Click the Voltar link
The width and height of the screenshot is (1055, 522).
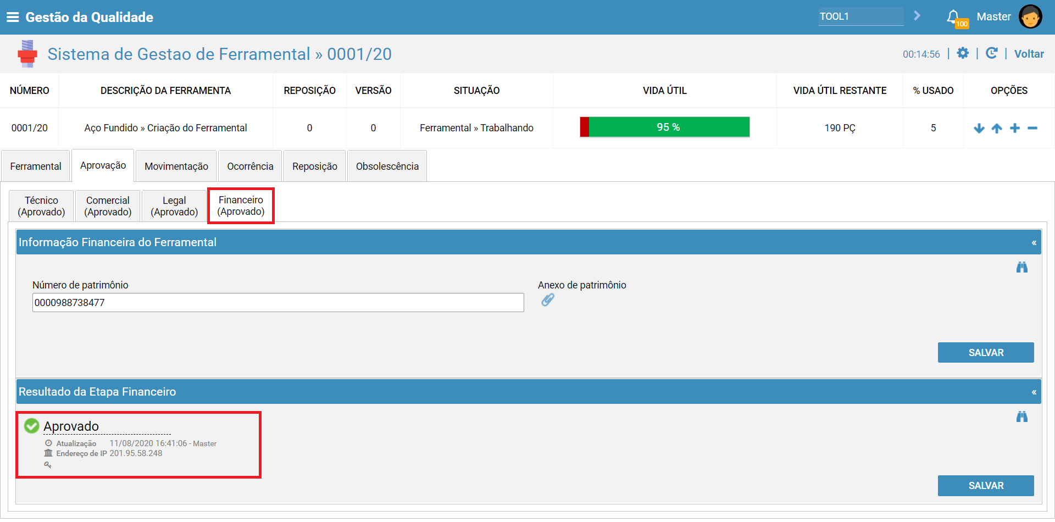pyautogui.click(x=1029, y=54)
